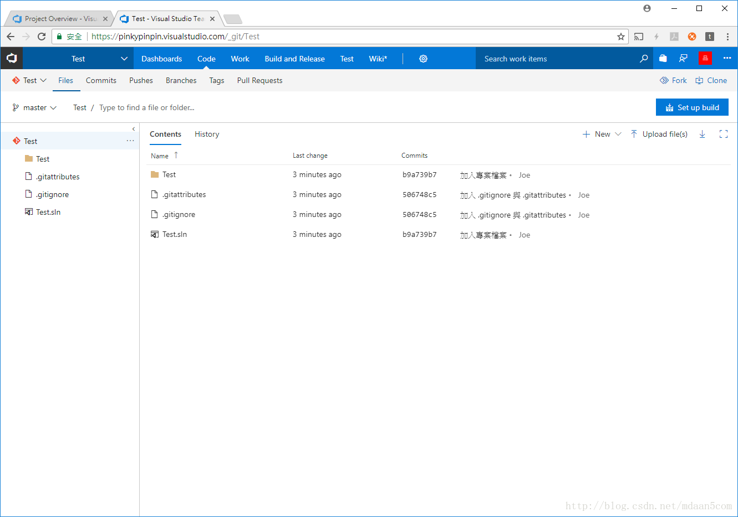This screenshot has height=517, width=738.
Task: Switch to the Branches tab
Action: tap(181, 80)
